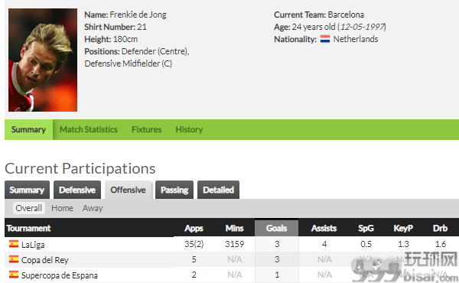The height and width of the screenshot is (283, 459).
Task: Go to the History tab
Action: point(189,129)
